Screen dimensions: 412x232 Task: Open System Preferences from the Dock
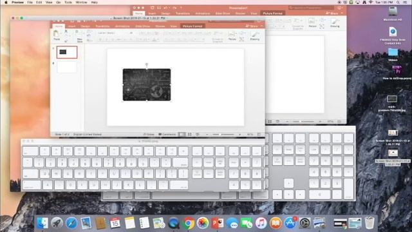[304, 223]
